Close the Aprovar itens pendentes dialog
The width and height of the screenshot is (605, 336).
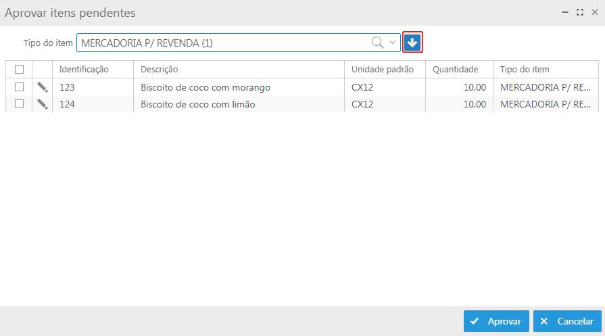pos(594,12)
